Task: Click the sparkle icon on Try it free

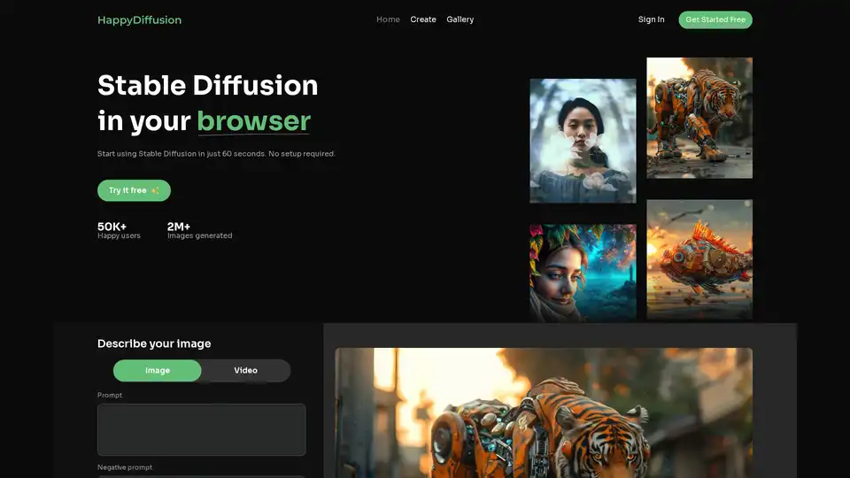Action: [156, 190]
